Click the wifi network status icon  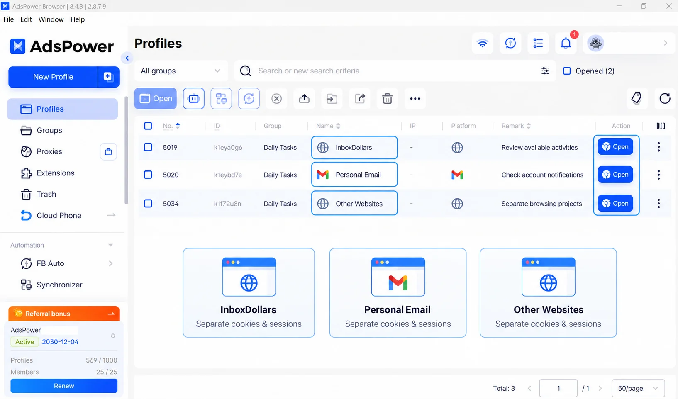coord(482,43)
